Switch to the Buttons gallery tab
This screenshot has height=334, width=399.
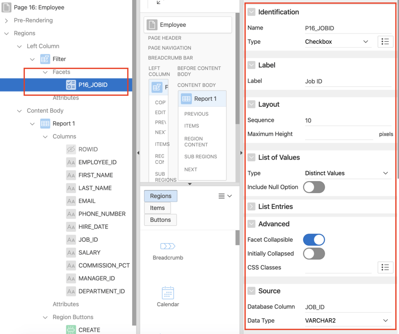[160, 220]
